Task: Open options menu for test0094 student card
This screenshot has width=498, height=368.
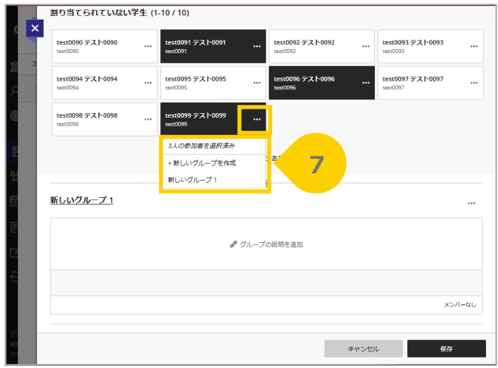Action: tap(148, 83)
